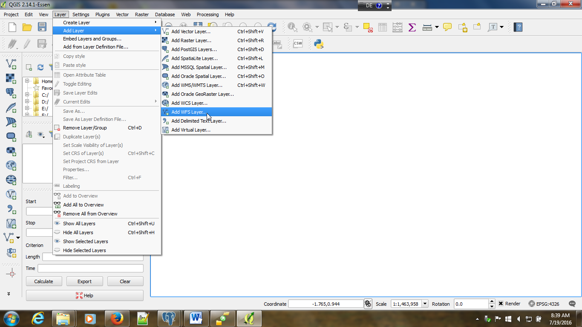Open the Python Console icon
Screen dimensions: 582x327
[x=319, y=43]
